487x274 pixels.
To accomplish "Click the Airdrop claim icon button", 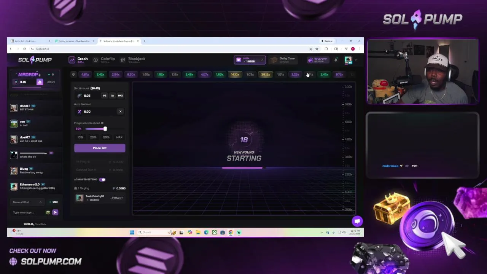I will point(40,82).
